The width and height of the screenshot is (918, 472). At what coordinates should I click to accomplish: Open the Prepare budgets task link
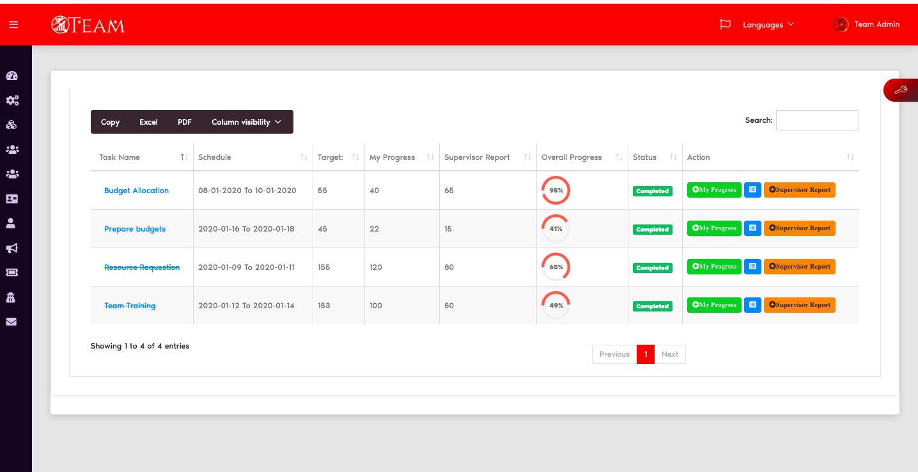point(135,229)
